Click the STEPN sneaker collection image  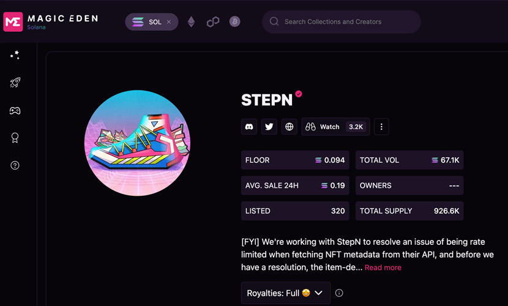point(137,143)
